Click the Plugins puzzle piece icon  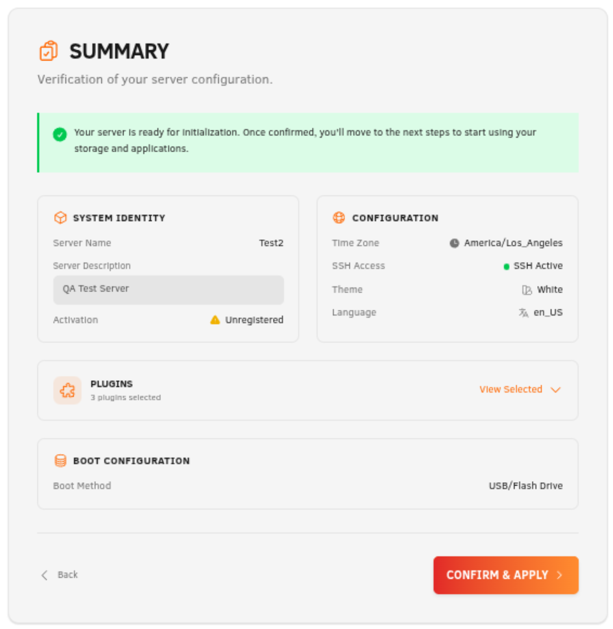coord(67,390)
